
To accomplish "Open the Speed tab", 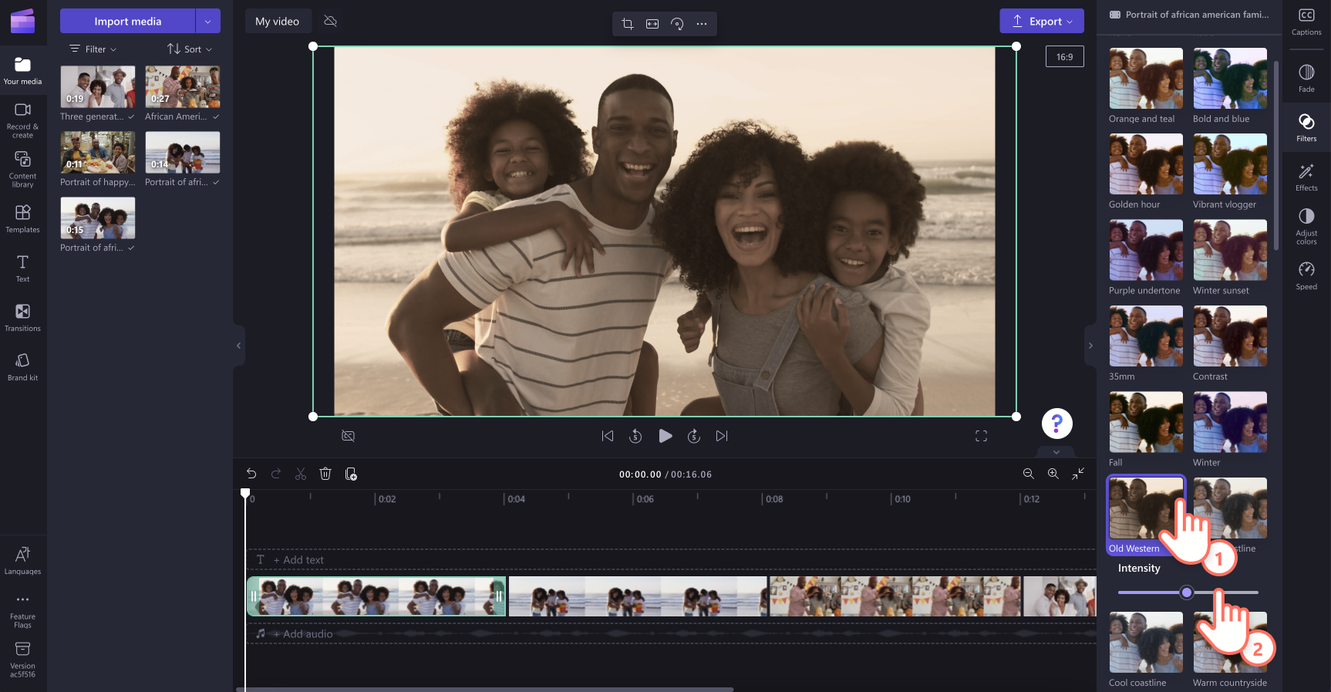I will pyautogui.click(x=1306, y=275).
